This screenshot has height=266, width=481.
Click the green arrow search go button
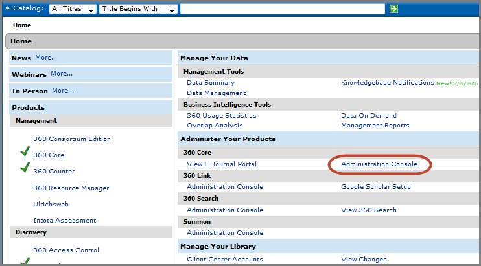(x=393, y=9)
